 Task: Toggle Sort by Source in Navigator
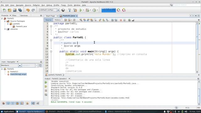point(38,103)
